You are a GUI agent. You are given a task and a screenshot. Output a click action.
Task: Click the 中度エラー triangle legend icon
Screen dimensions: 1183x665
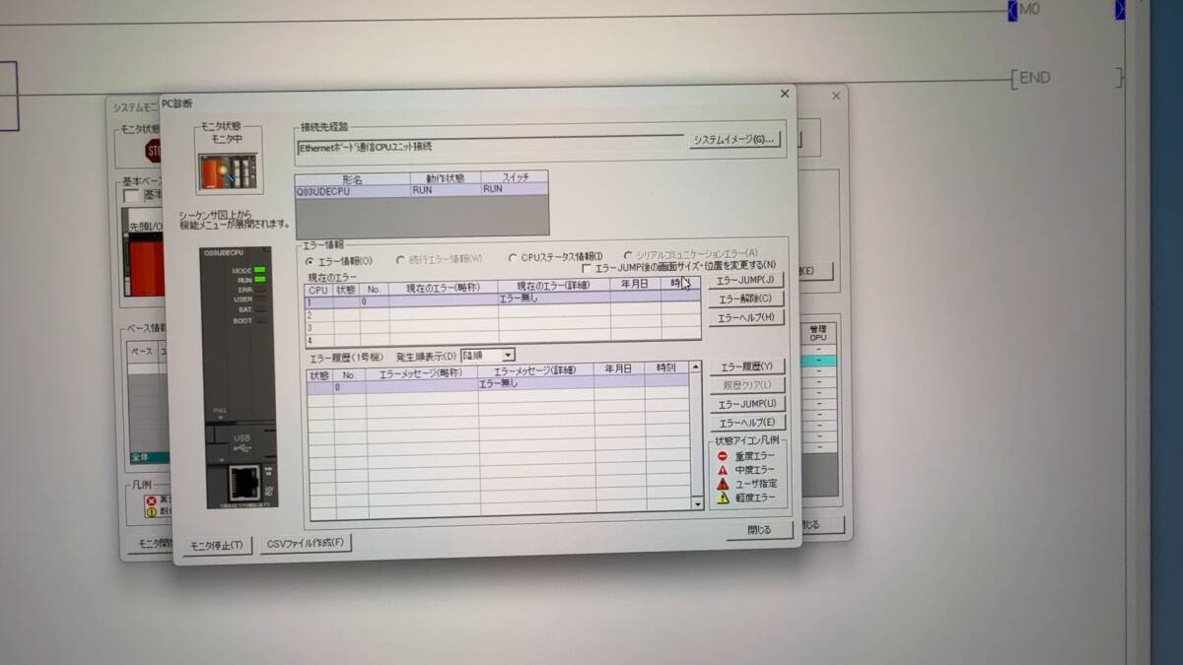pos(723,470)
